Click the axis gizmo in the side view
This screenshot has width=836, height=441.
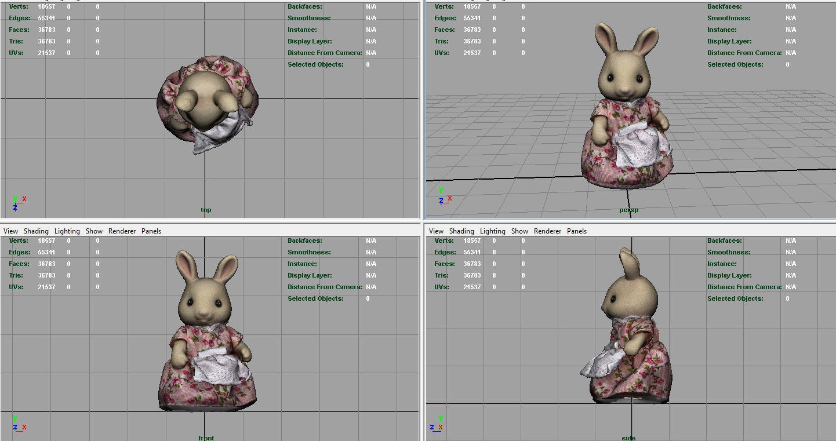438,423
